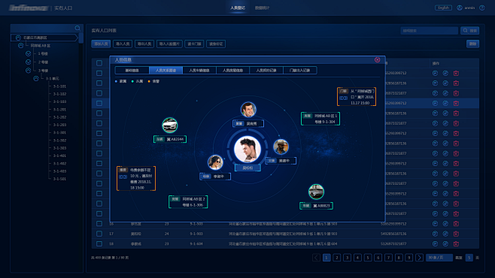495x278 pixels.
Task: Click the search magnifier icon above the tree
Action: [77, 28]
